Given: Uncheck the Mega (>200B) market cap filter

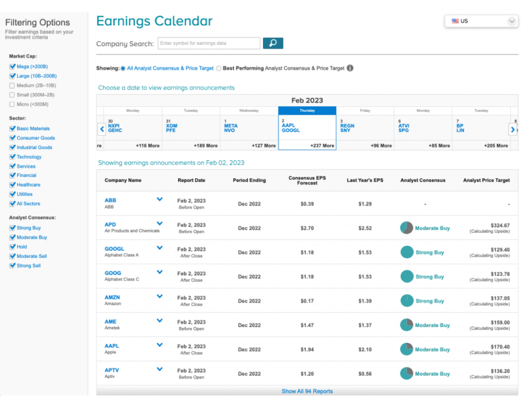Looking at the screenshot, I should (12, 66).
